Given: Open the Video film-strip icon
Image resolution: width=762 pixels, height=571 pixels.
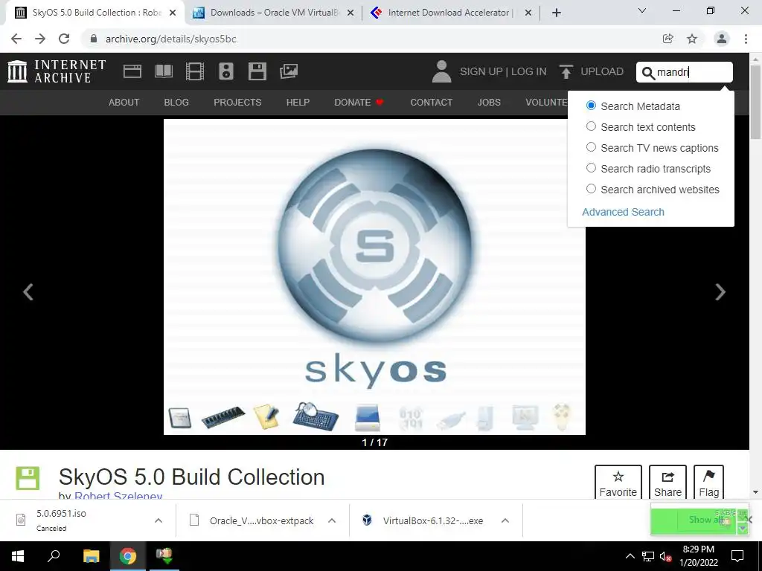Looking at the screenshot, I should tap(195, 71).
